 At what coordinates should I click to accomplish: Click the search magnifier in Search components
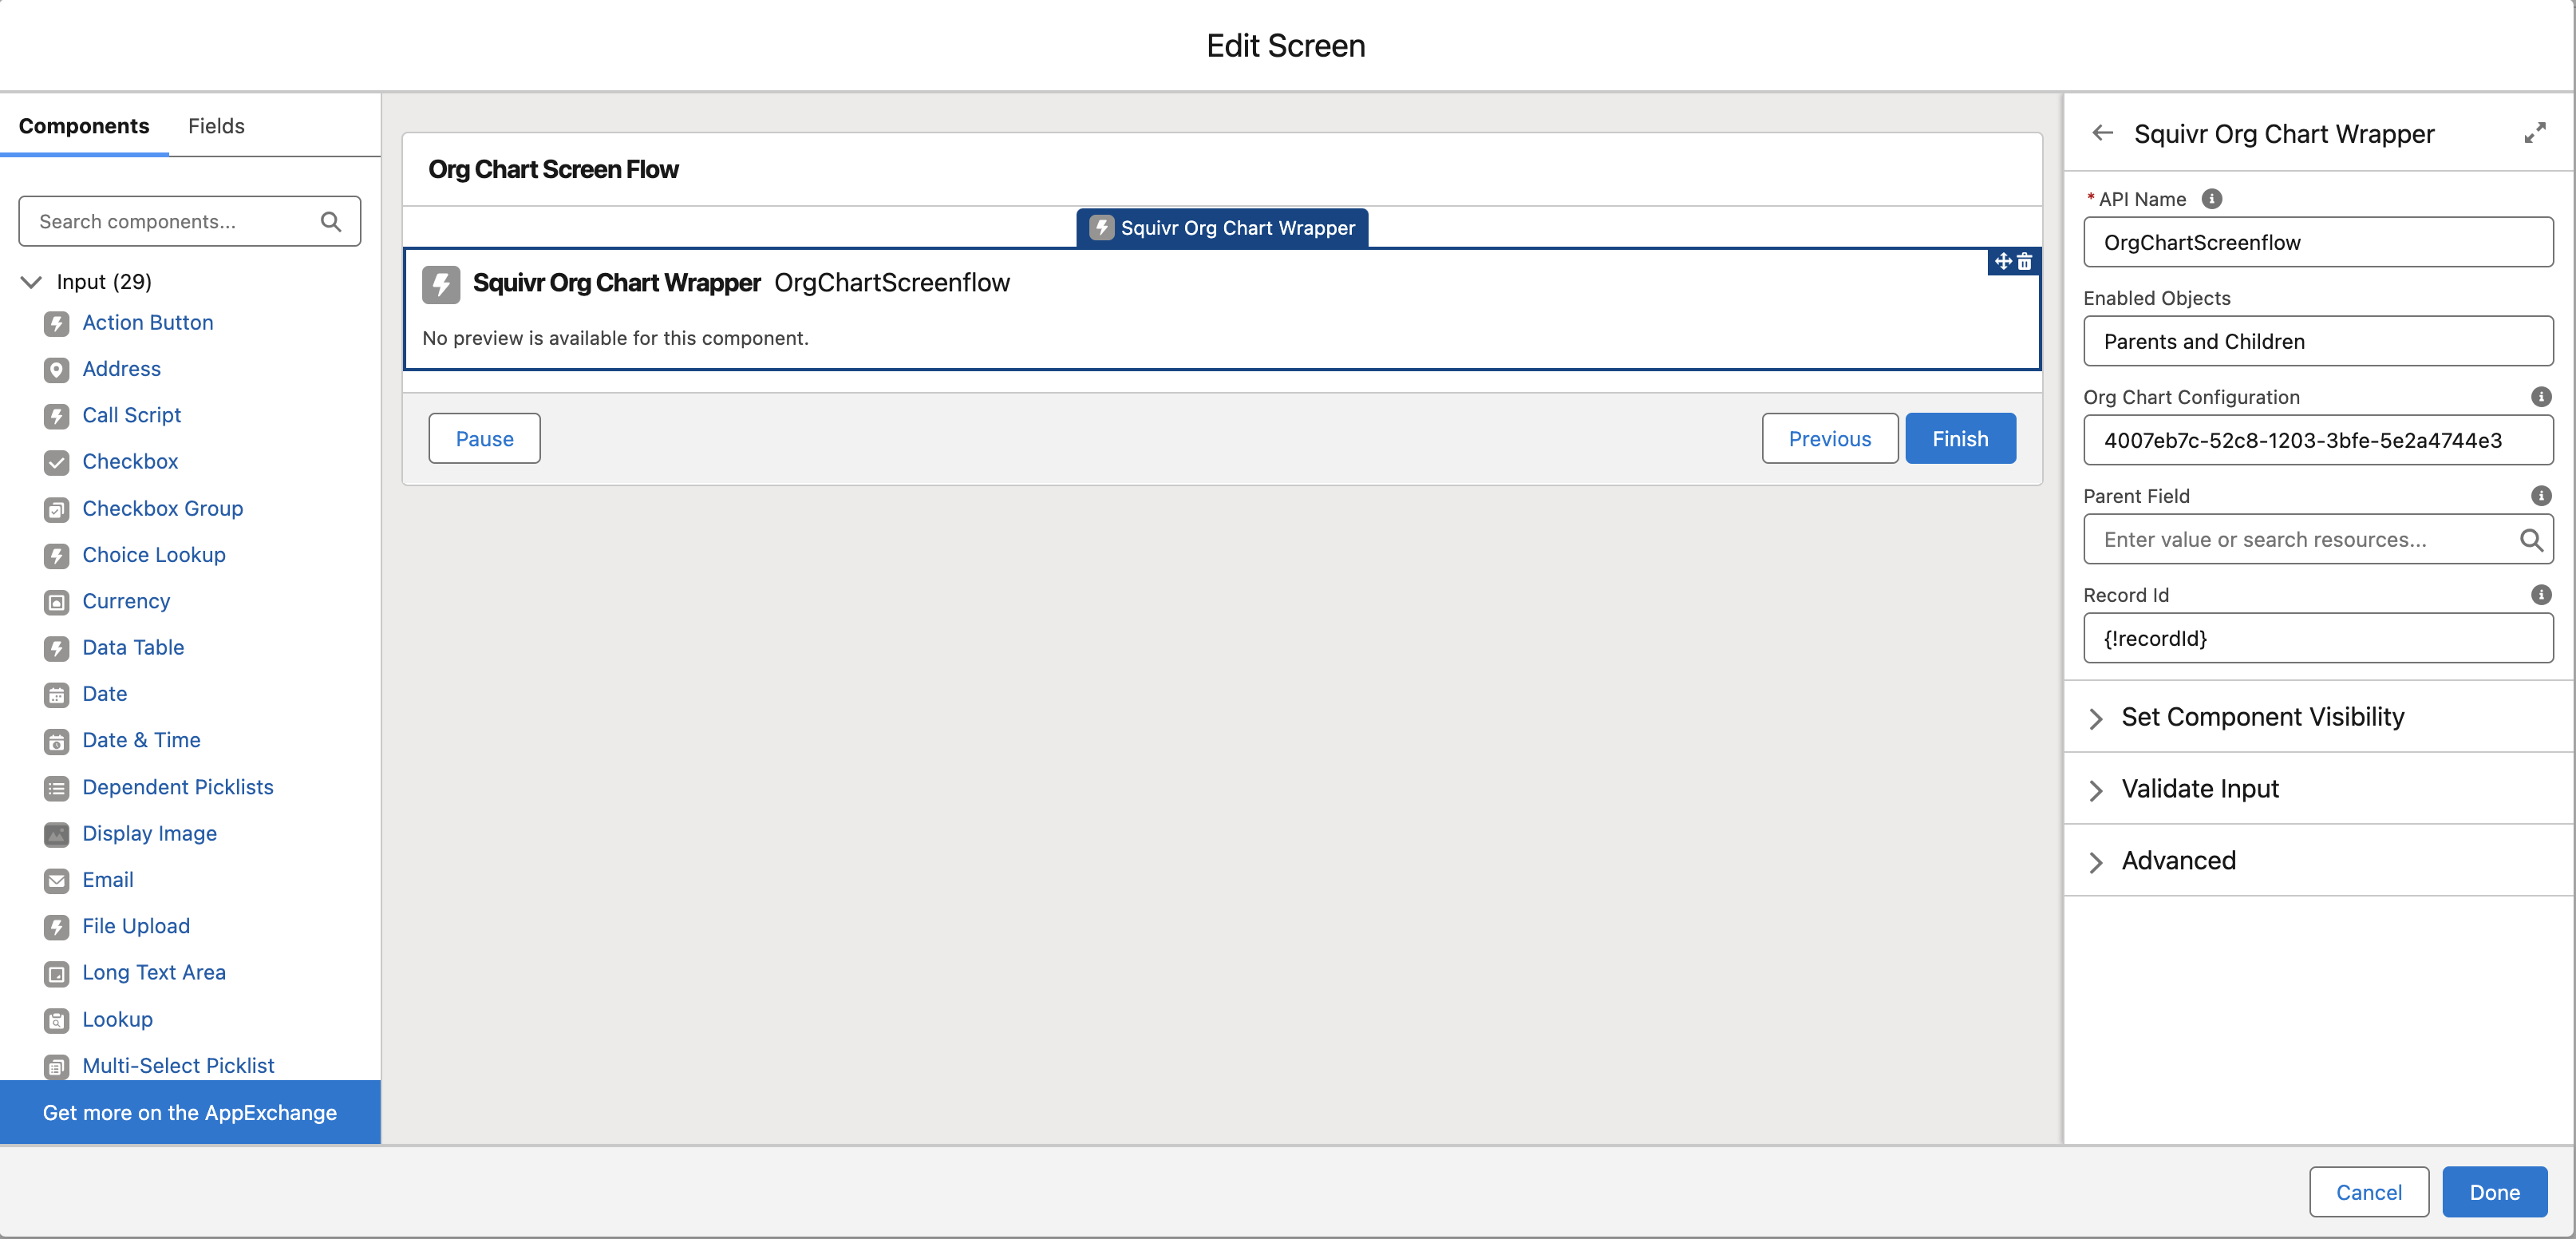pos(330,221)
